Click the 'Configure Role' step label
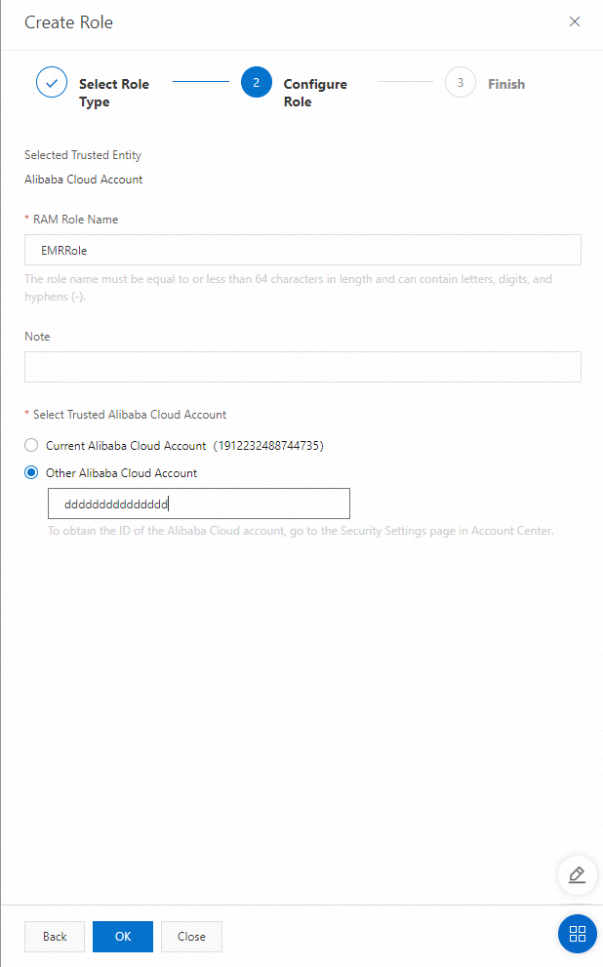 click(x=315, y=93)
